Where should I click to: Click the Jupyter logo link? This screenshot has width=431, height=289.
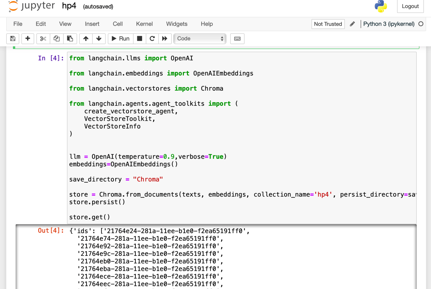[32, 6]
